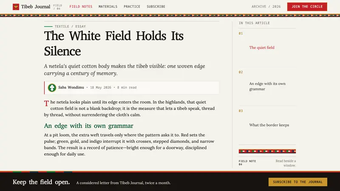Viewport: 340px width, 191px height.
Task: Click the article title The White Field
Action: (113, 44)
